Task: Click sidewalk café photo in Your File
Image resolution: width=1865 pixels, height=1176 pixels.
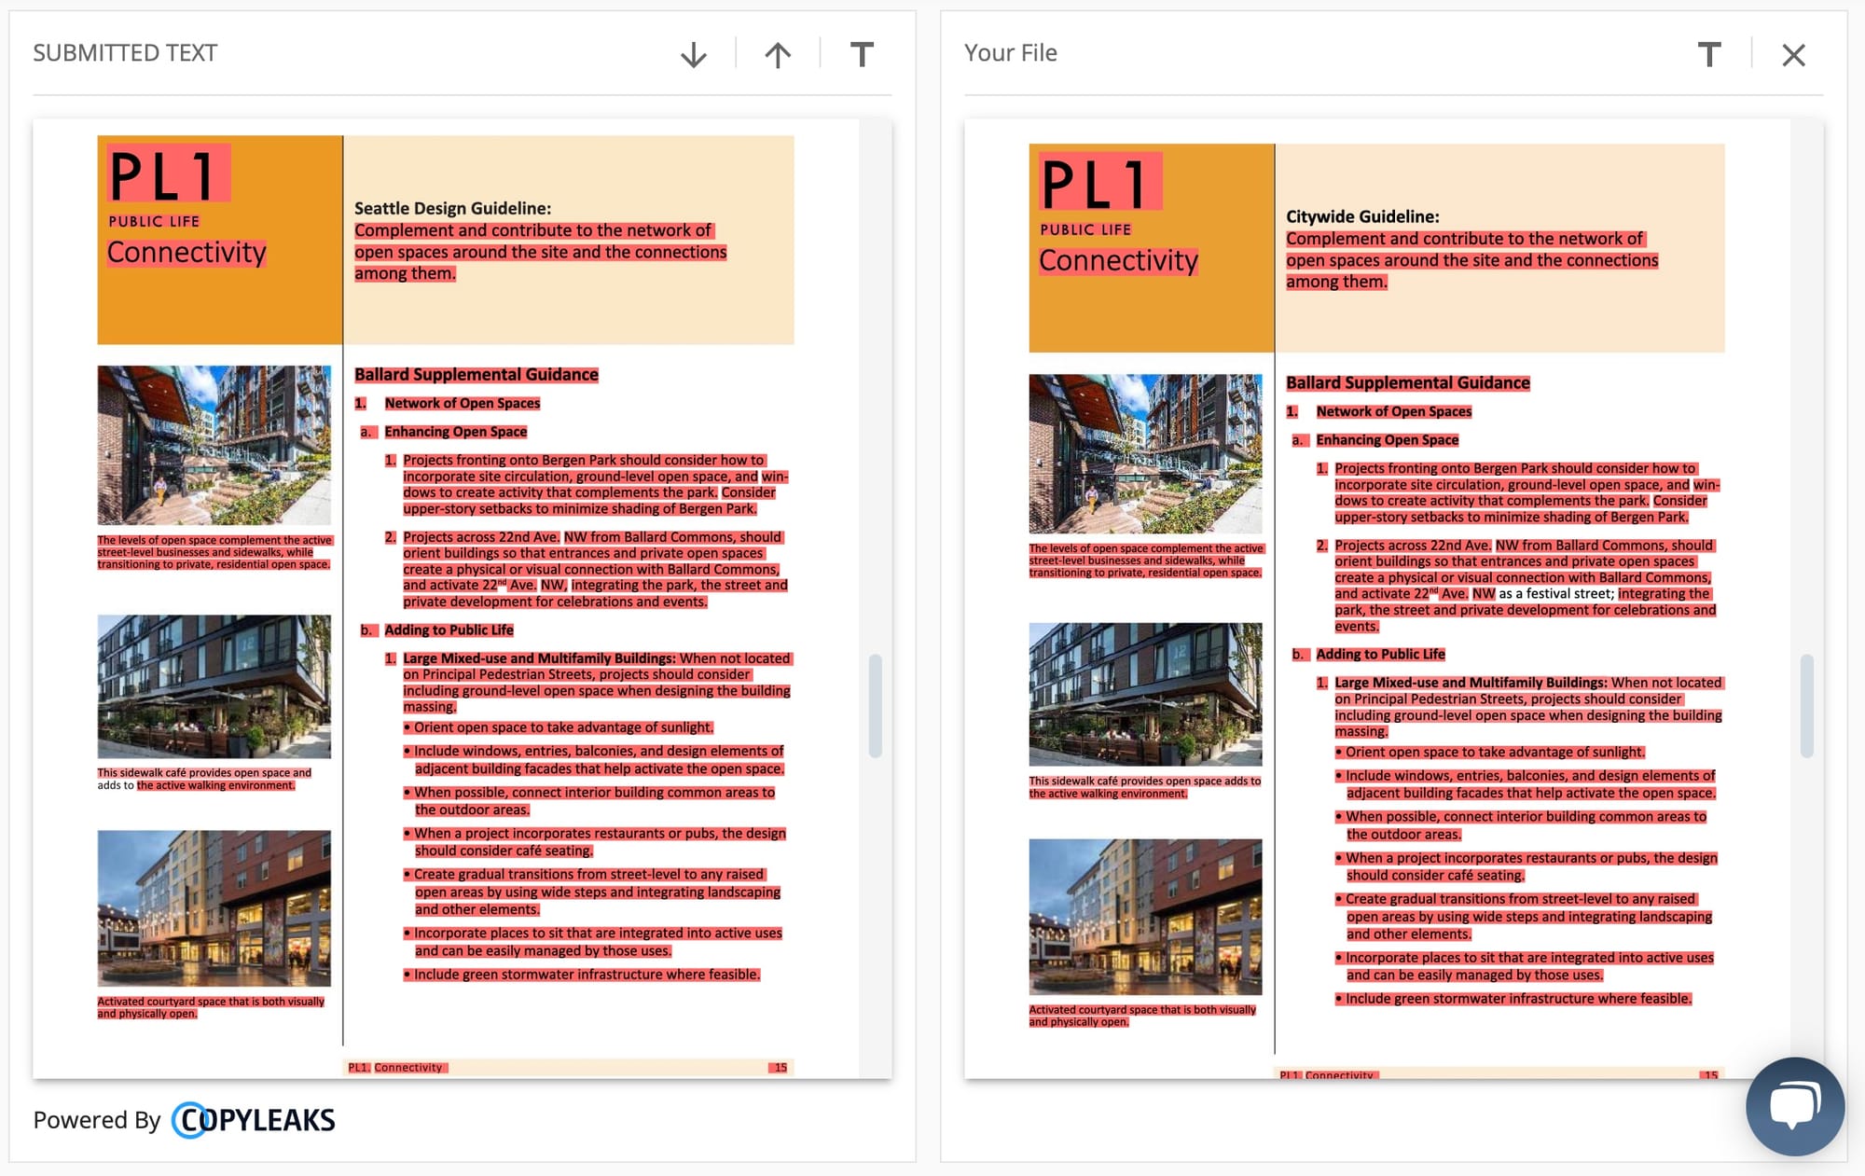Action: [1145, 694]
